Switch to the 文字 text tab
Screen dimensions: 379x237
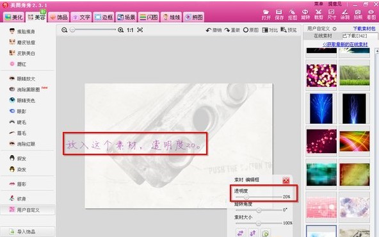[81, 17]
